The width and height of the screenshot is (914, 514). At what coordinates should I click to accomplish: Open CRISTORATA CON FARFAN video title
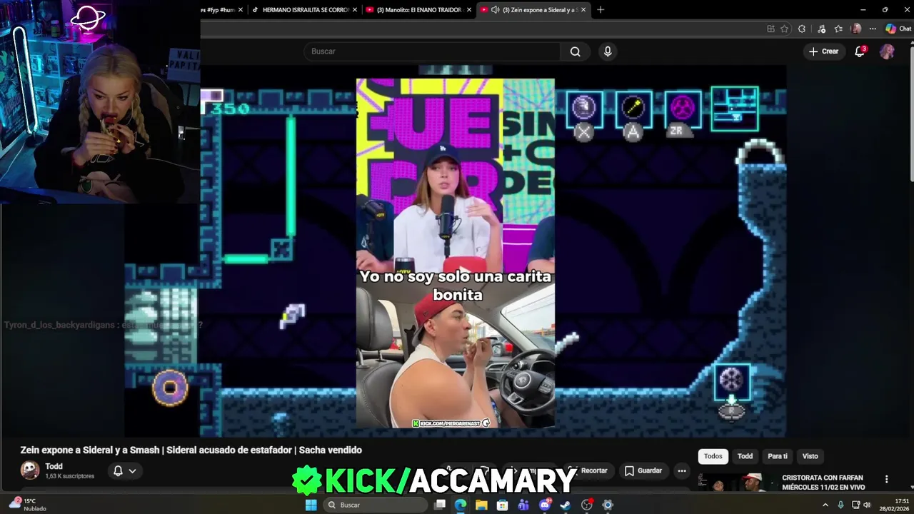click(x=823, y=483)
